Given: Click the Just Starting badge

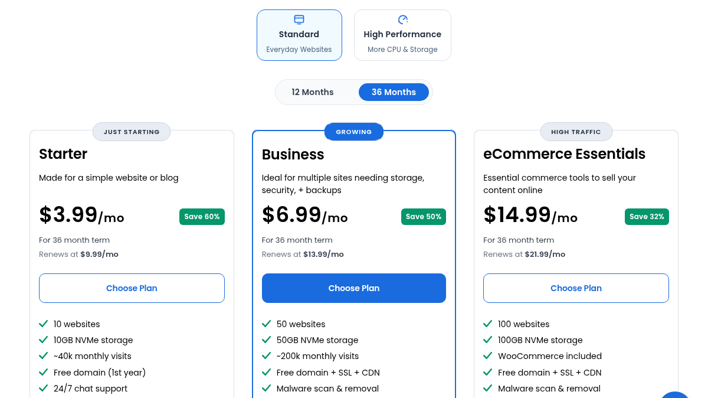Looking at the screenshot, I should pyautogui.click(x=132, y=132).
